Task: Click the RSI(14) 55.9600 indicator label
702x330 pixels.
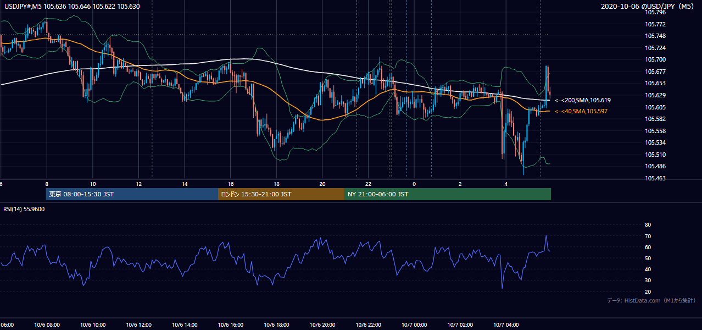Action: pos(24,209)
